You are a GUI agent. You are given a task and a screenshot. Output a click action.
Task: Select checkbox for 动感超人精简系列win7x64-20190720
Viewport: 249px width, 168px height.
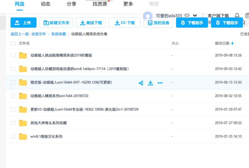(x=13, y=96)
